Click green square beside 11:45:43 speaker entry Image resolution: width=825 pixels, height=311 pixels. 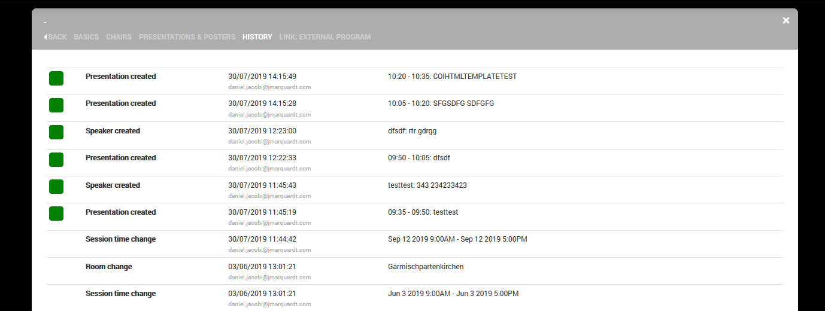pyautogui.click(x=56, y=187)
